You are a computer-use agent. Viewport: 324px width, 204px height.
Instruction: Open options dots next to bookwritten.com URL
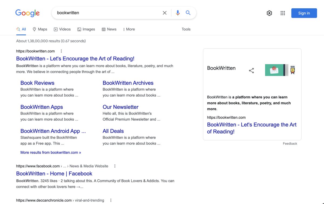pyautogui.click(x=61, y=51)
